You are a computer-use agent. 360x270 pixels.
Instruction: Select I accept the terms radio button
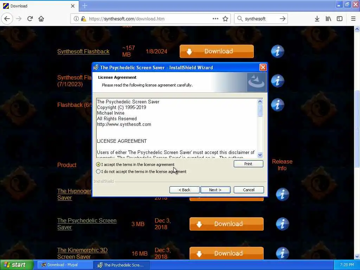point(98,165)
